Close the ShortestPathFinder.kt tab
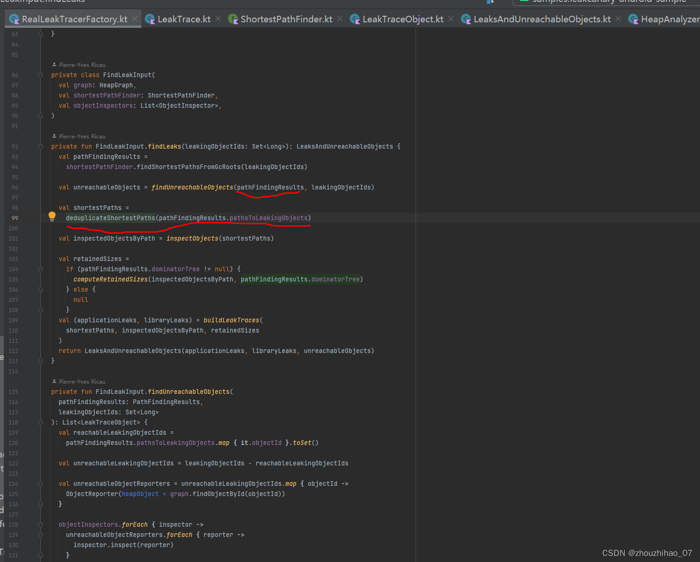 pyautogui.click(x=340, y=19)
